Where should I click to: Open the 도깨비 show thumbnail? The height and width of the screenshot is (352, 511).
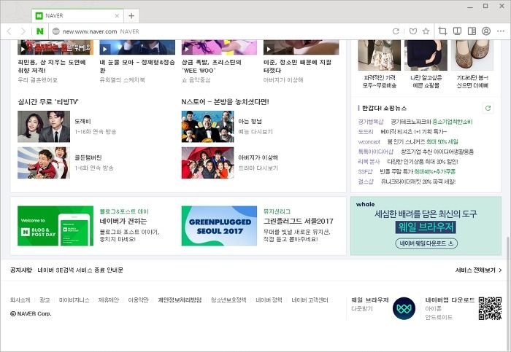[x=44, y=127]
